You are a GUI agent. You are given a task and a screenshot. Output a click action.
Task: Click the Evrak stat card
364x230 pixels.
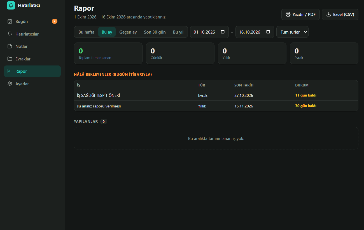324,53
